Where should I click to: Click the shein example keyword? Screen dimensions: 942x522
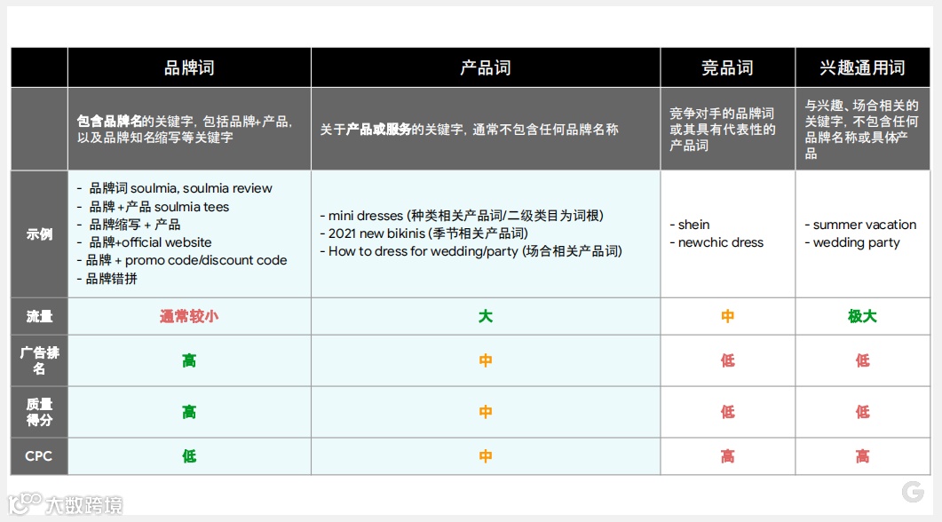click(692, 225)
